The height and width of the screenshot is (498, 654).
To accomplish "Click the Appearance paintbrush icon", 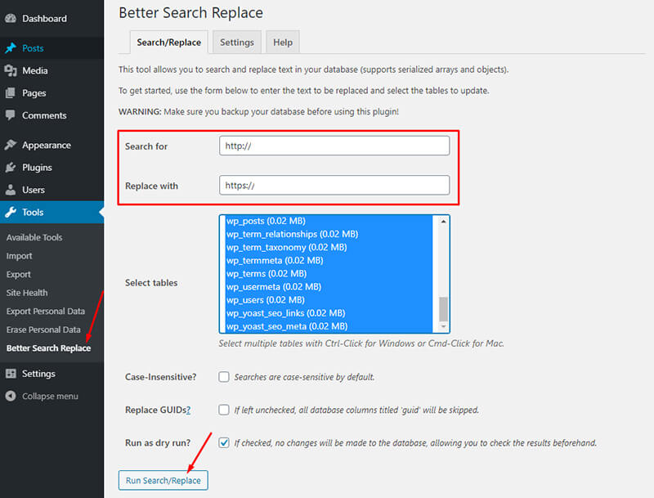I will 11,146.
